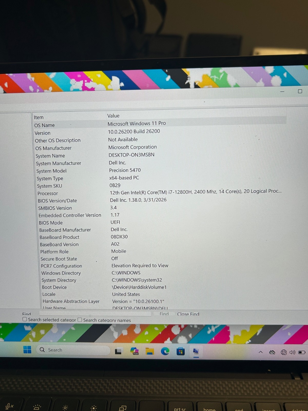Viewport: 308px width, 411px height.
Task: Click the value Dell Inc. 1.38.0, 3/31/2026
Action: coord(138,200)
